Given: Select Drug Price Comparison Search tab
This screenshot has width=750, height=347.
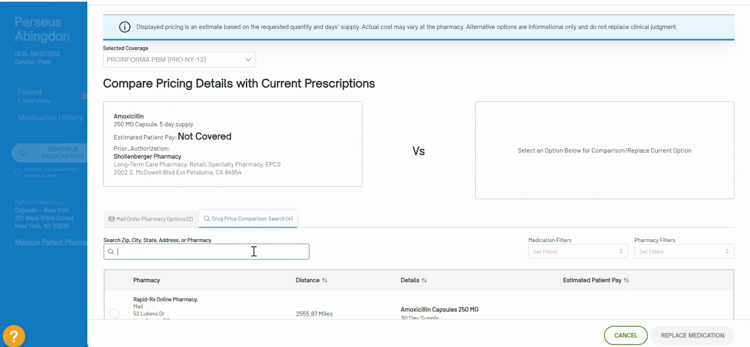Looking at the screenshot, I should pyautogui.click(x=248, y=218).
